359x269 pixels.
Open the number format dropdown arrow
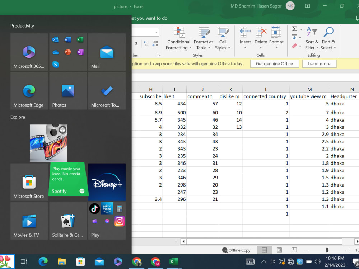[156, 32]
